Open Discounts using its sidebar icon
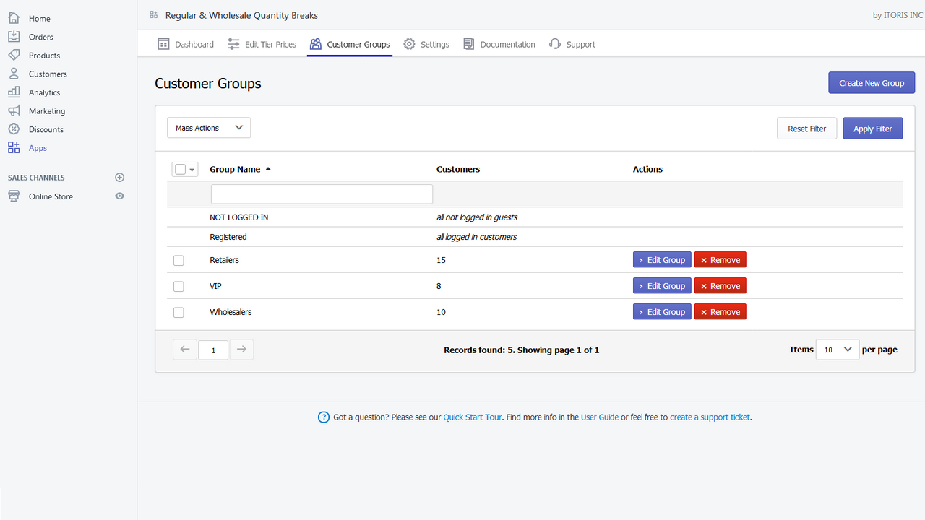Viewport: 925px width, 520px height. click(14, 129)
